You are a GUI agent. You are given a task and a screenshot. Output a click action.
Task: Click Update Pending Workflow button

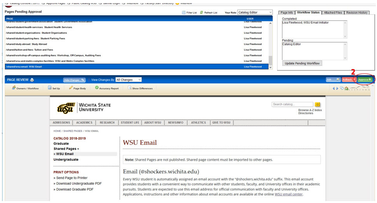[x=302, y=63]
